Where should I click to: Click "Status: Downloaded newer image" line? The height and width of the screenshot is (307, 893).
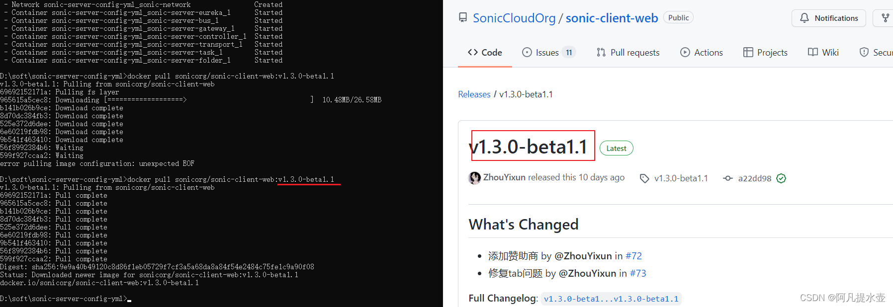(149, 275)
